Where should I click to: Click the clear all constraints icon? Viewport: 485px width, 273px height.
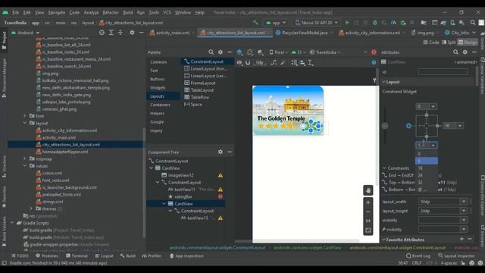click(x=274, y=63)
